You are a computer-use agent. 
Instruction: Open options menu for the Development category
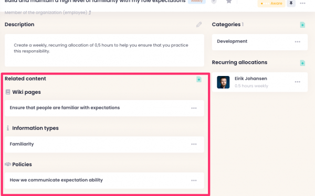[297, 42]
